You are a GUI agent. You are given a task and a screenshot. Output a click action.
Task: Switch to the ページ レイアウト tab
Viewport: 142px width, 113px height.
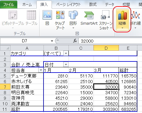coord(68,5)
